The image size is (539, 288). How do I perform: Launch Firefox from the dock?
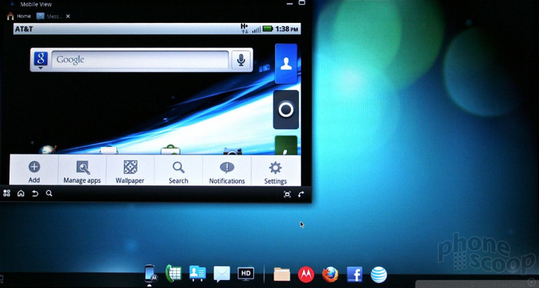click(x=330, y=275)
